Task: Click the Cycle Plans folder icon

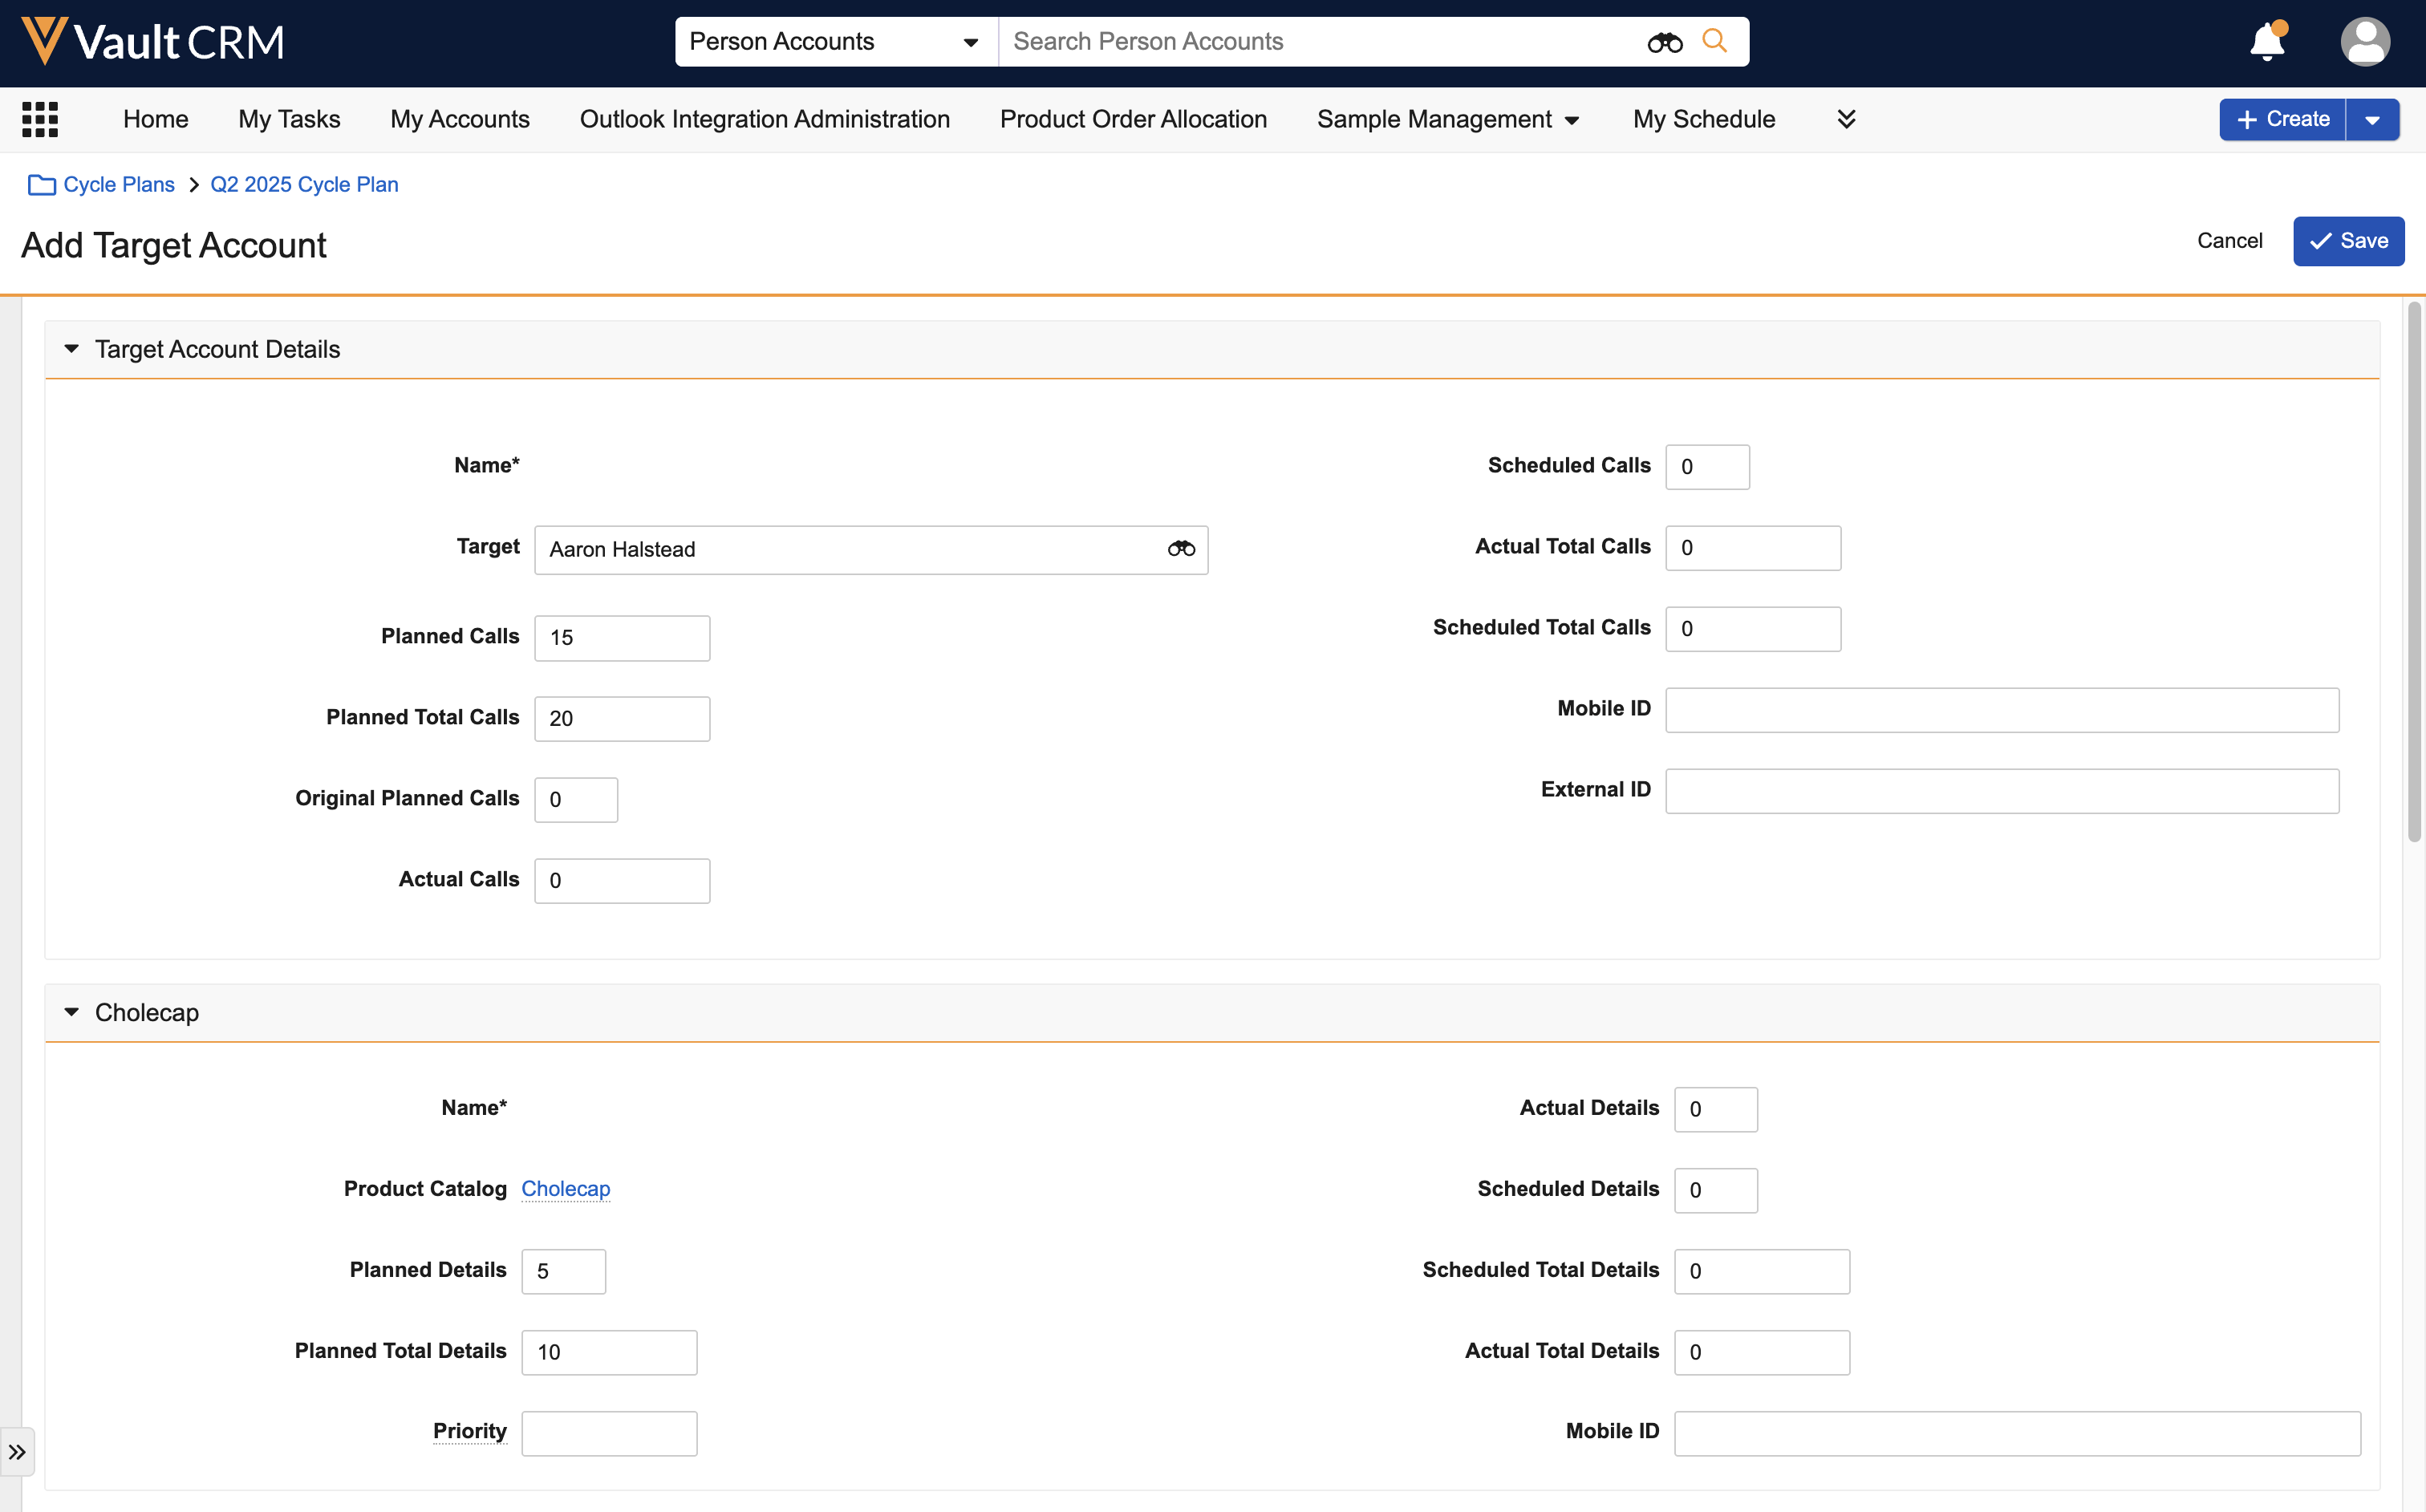Action: [x=41, y=185]
